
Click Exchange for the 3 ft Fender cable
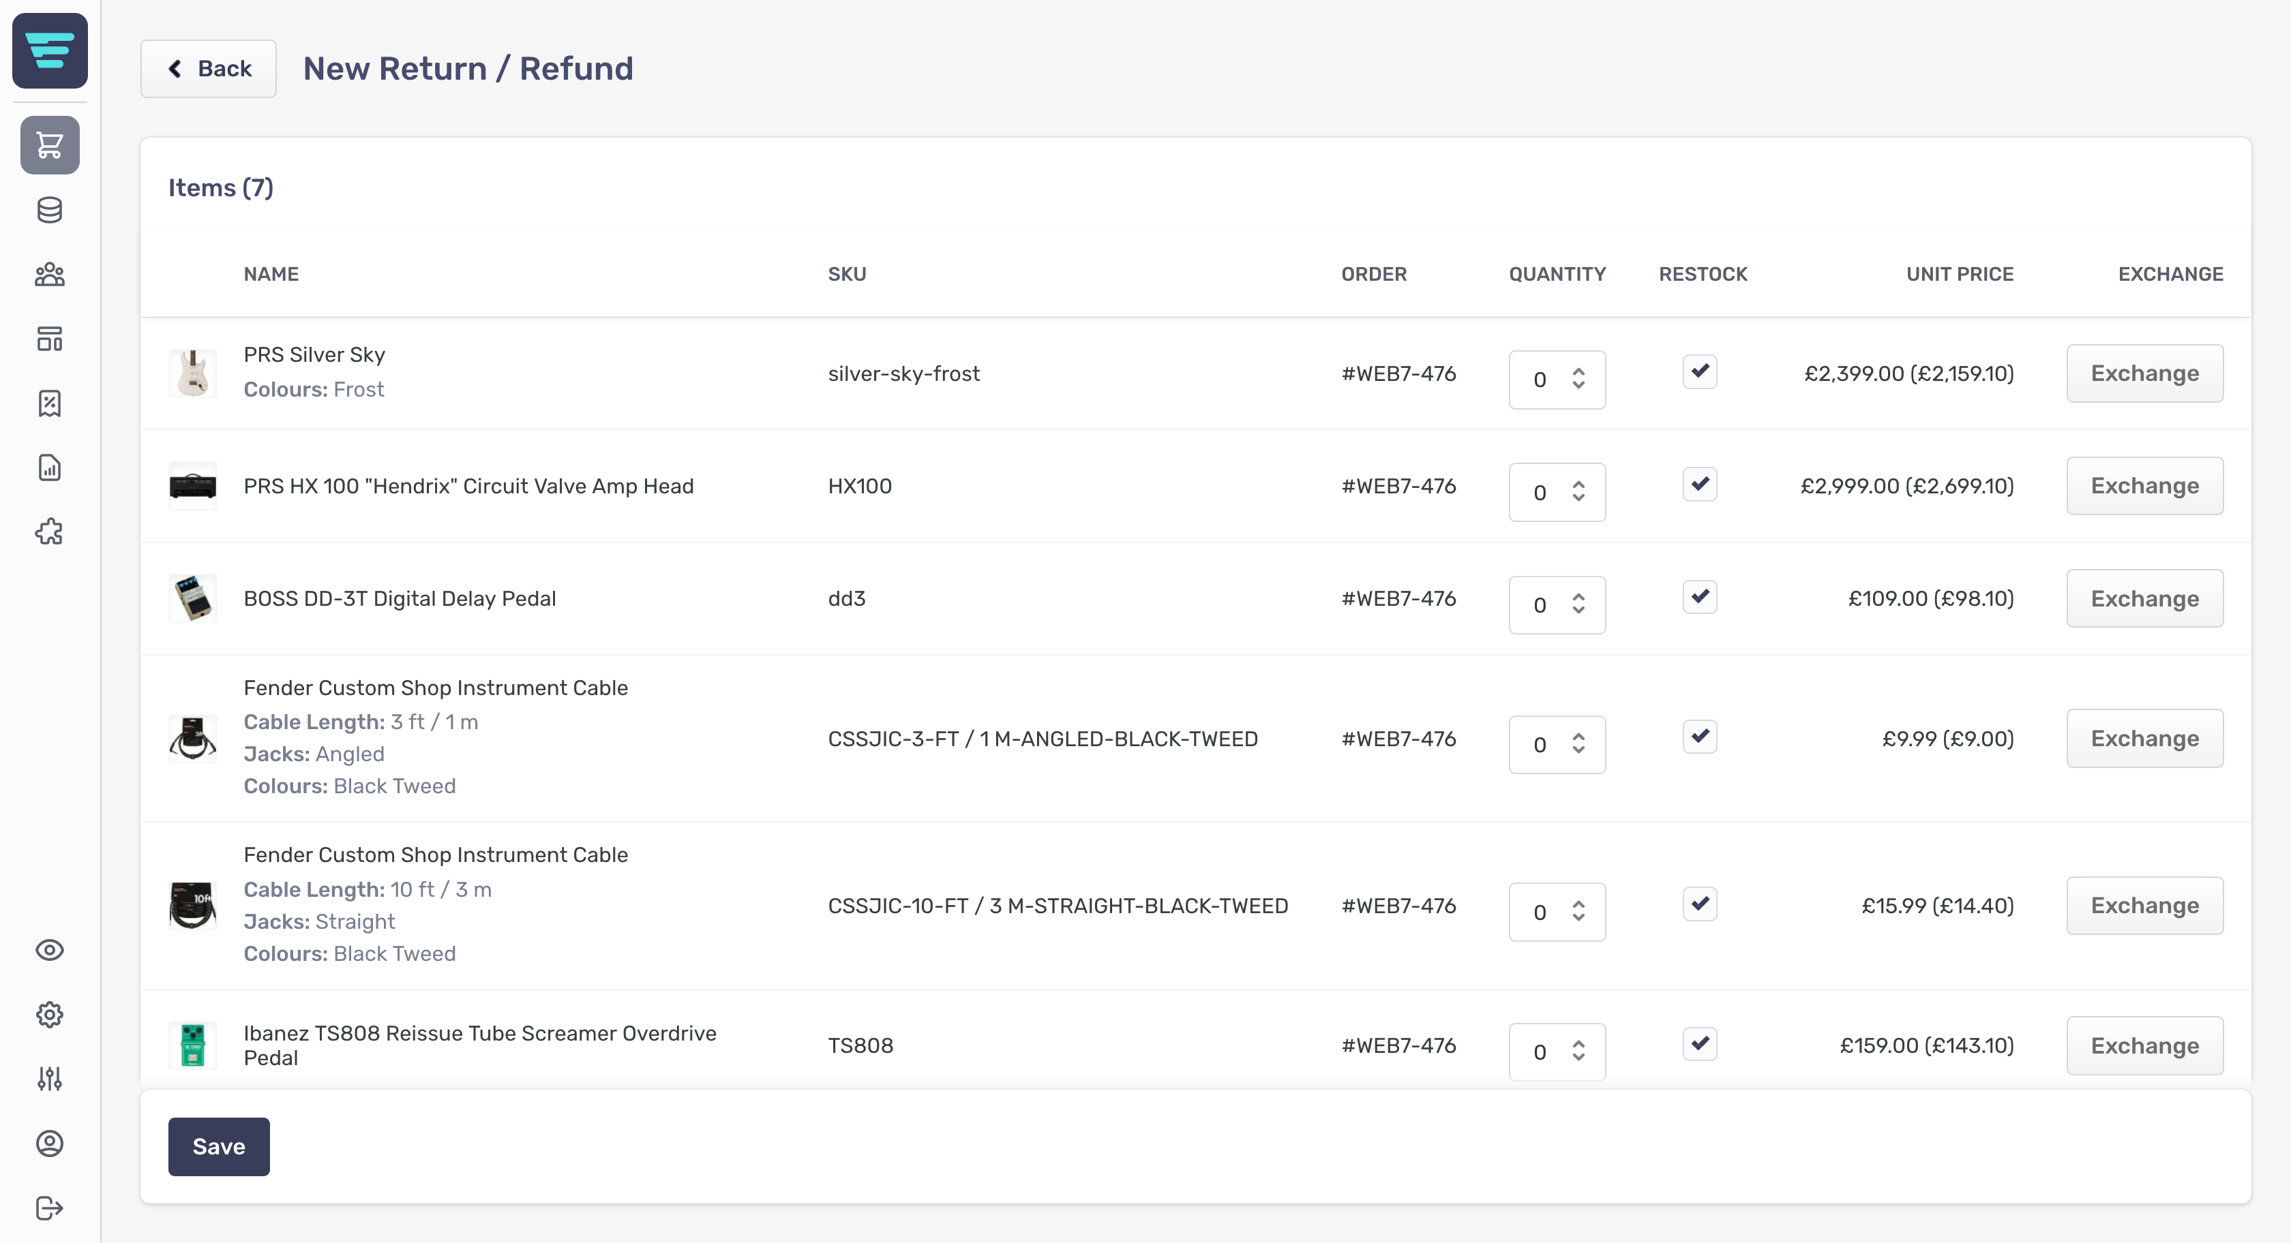point(2144,739)
